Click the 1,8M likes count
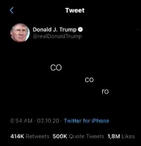The height and width of the screenshot is (146, 141). 114,137
